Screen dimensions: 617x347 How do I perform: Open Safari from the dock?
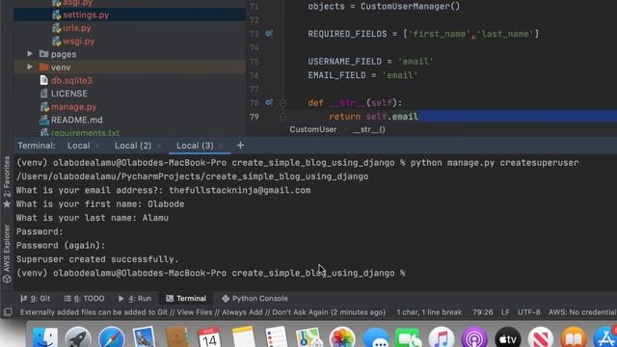(112, 337)
